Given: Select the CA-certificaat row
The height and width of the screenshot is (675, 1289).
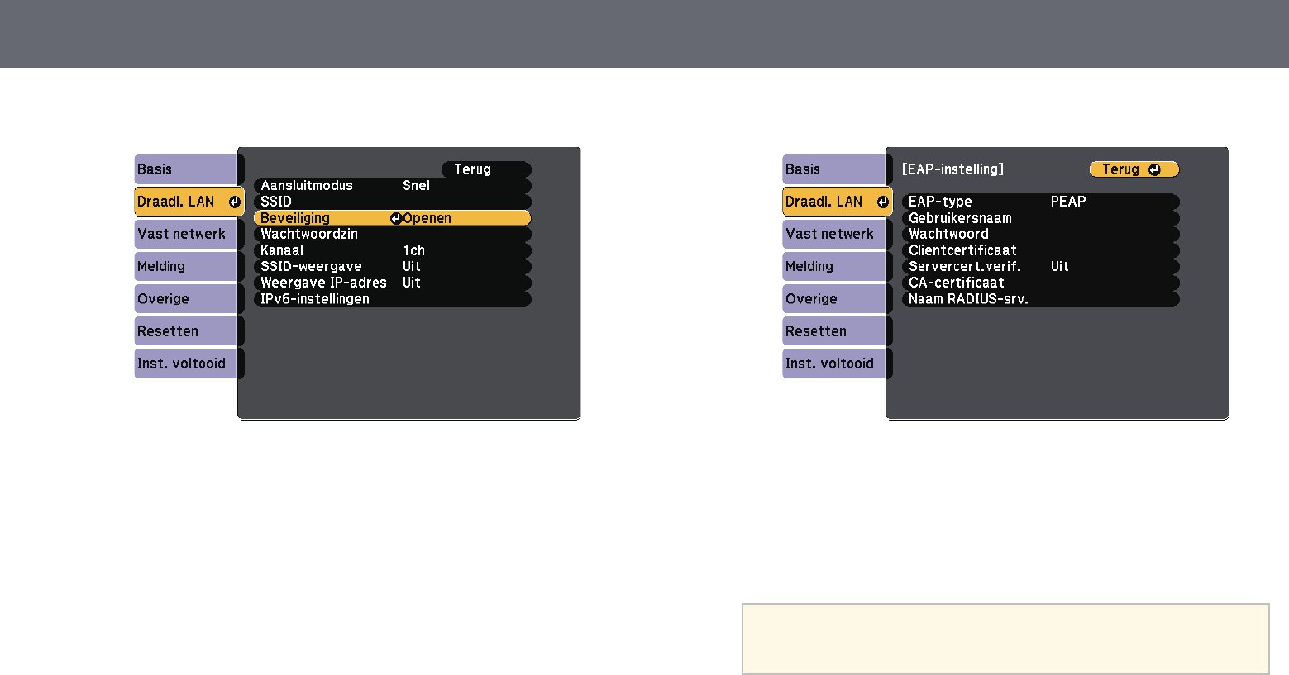Looking at the screenshot, I should (1040, 283).
